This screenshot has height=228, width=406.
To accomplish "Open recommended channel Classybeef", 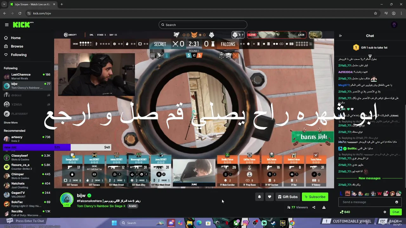I will [x=27, y=157].
